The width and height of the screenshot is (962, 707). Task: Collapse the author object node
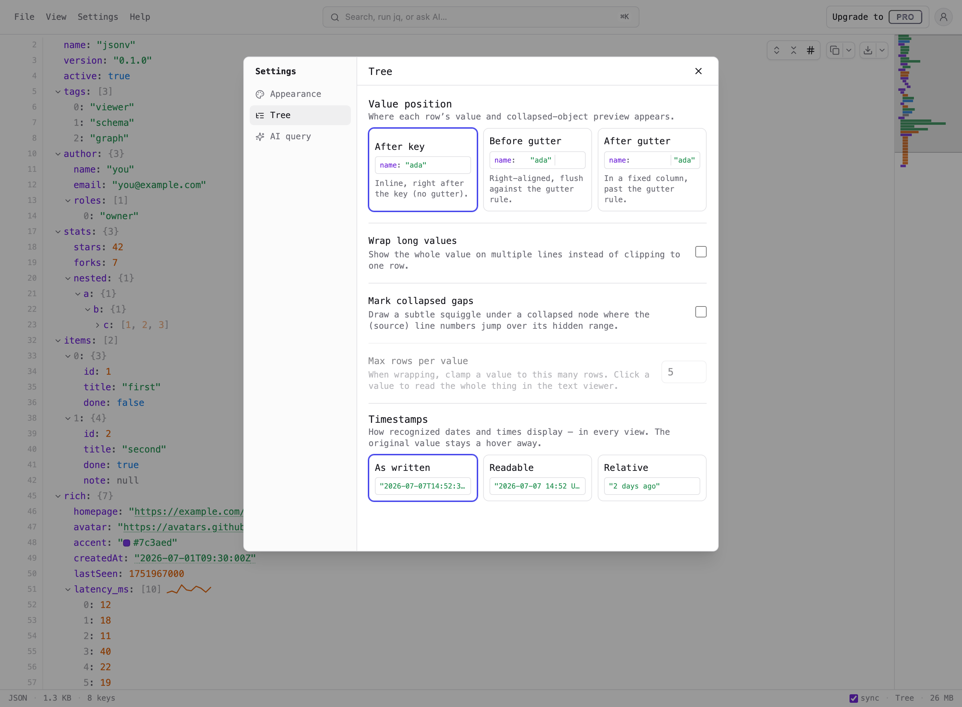58,154
